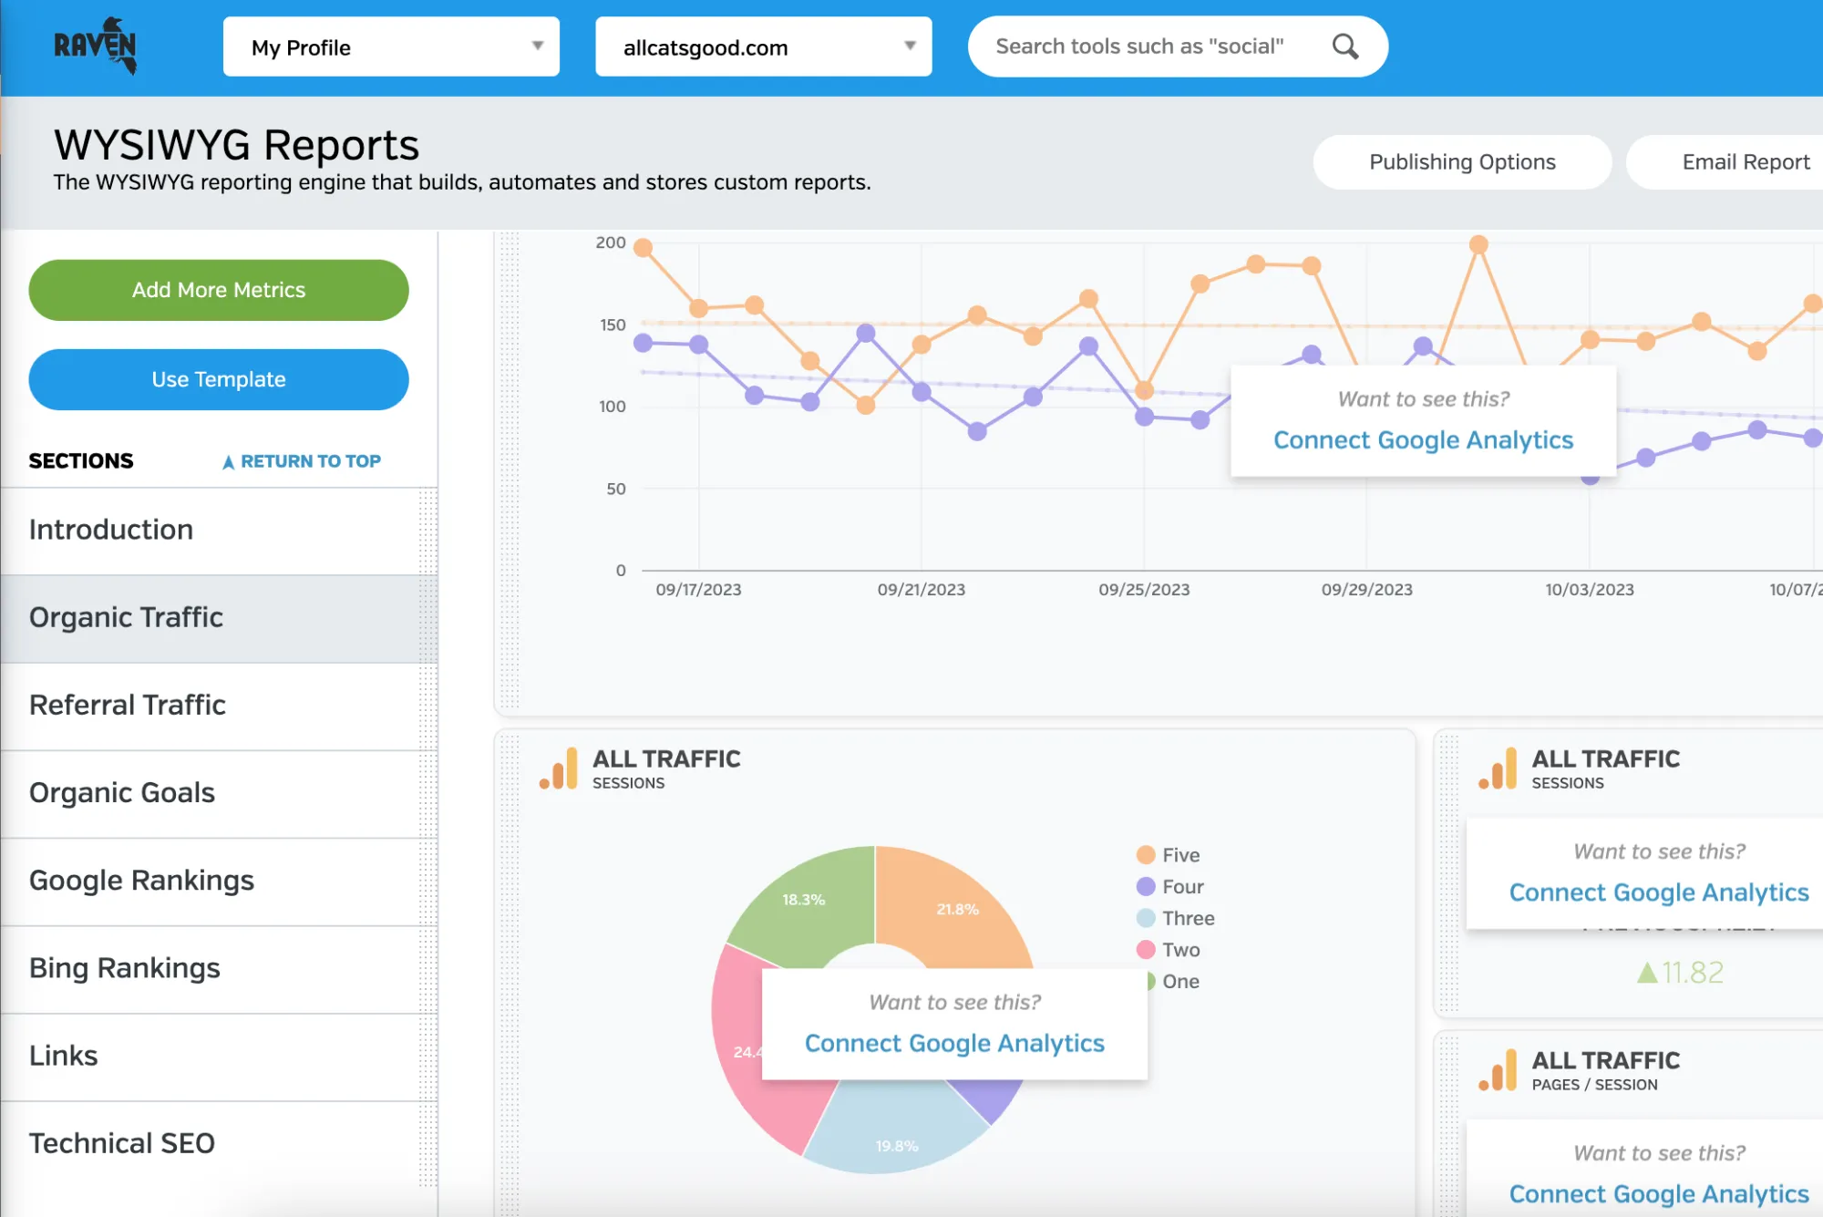Open the Links section

(x=219, y=1056)
